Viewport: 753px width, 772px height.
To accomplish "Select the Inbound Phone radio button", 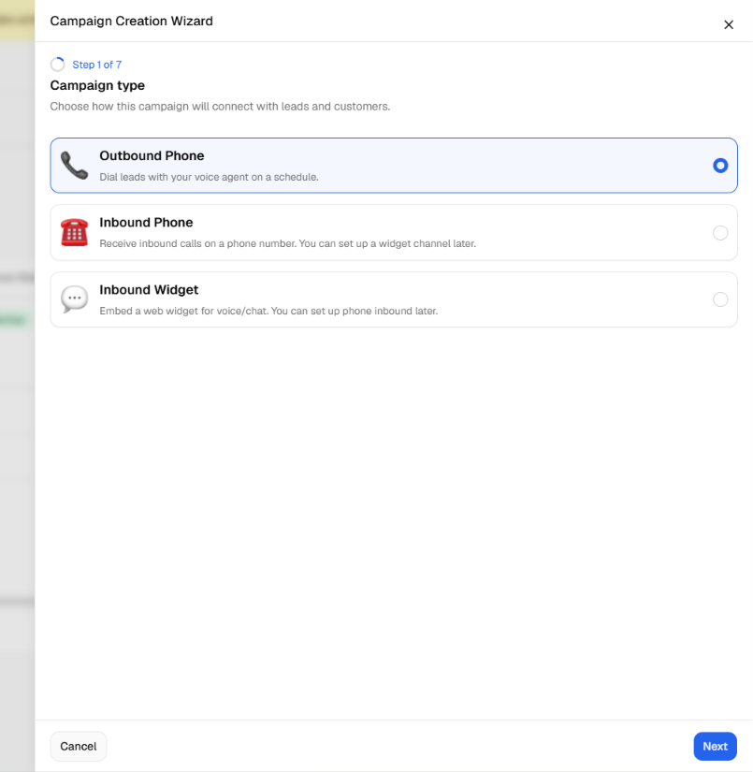I will pos(720,233).
